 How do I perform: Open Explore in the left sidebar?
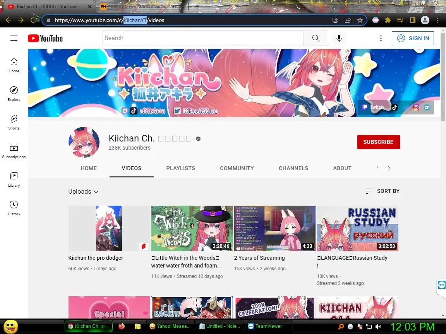(14, 94)
